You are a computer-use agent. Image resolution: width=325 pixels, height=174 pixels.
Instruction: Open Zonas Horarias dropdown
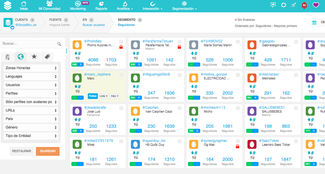pyautogui.click(x=31, y=68)
